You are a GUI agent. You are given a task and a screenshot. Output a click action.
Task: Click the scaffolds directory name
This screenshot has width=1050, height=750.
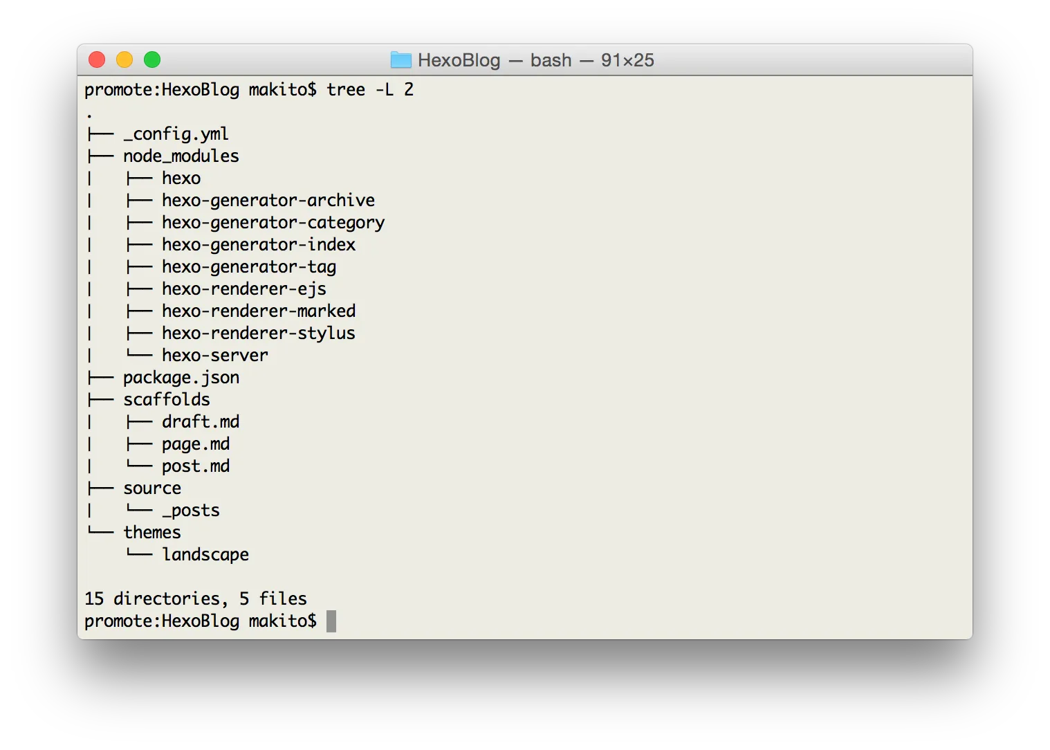166,399
